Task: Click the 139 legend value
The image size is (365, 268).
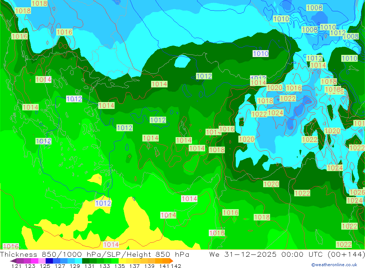Action: tap(149, 266)
